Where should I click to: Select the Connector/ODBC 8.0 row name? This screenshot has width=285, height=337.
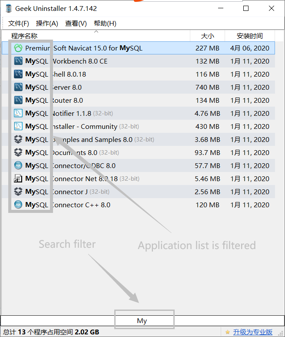70,165
